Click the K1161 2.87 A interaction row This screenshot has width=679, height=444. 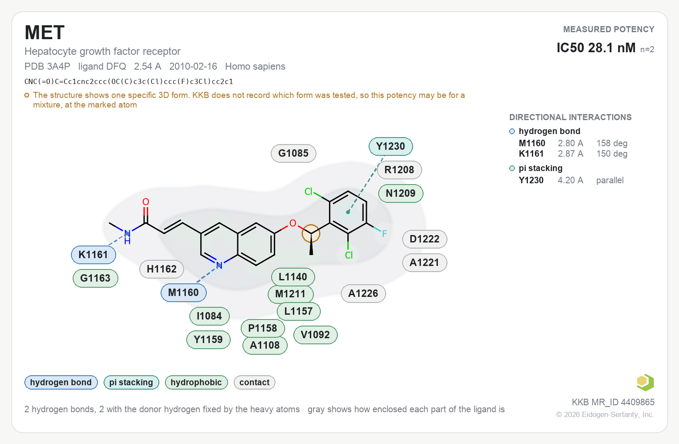pos(573,154)
